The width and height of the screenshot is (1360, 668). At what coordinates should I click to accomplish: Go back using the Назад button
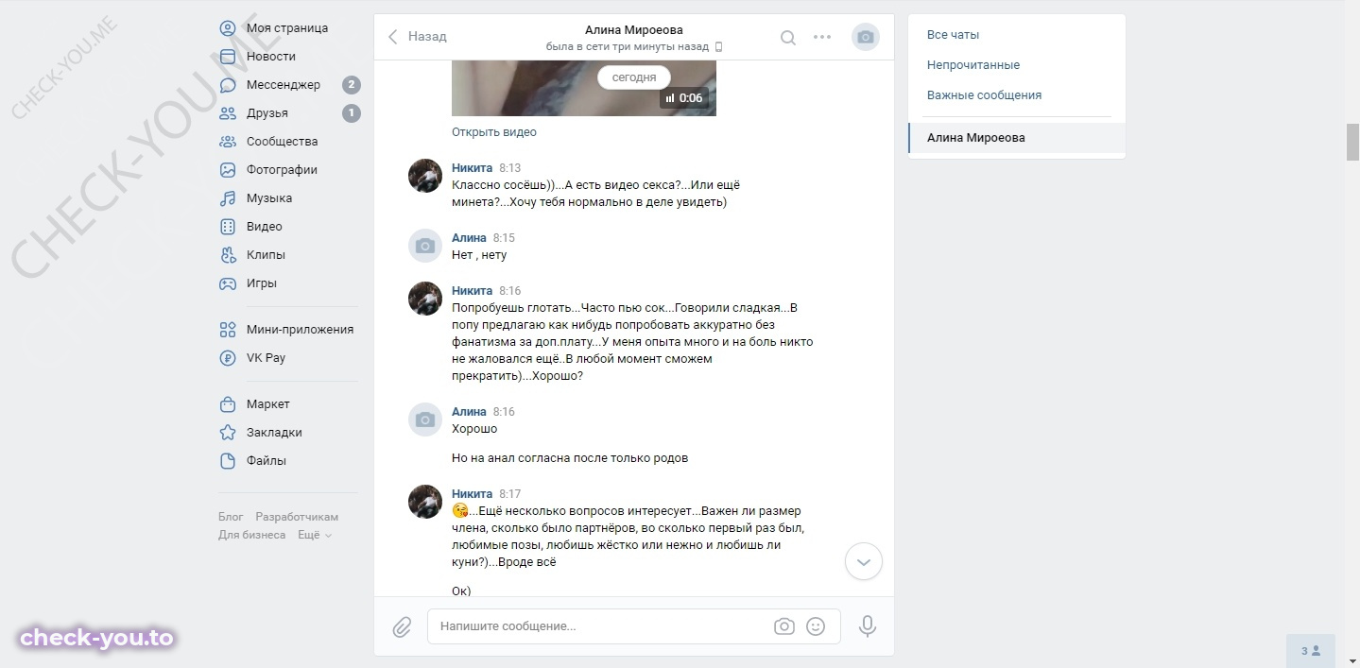click(418, 37)
